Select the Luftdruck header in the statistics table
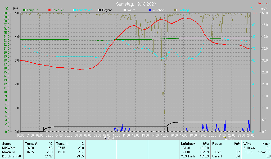This screenshot has height=159, width=271. (188, 144)
